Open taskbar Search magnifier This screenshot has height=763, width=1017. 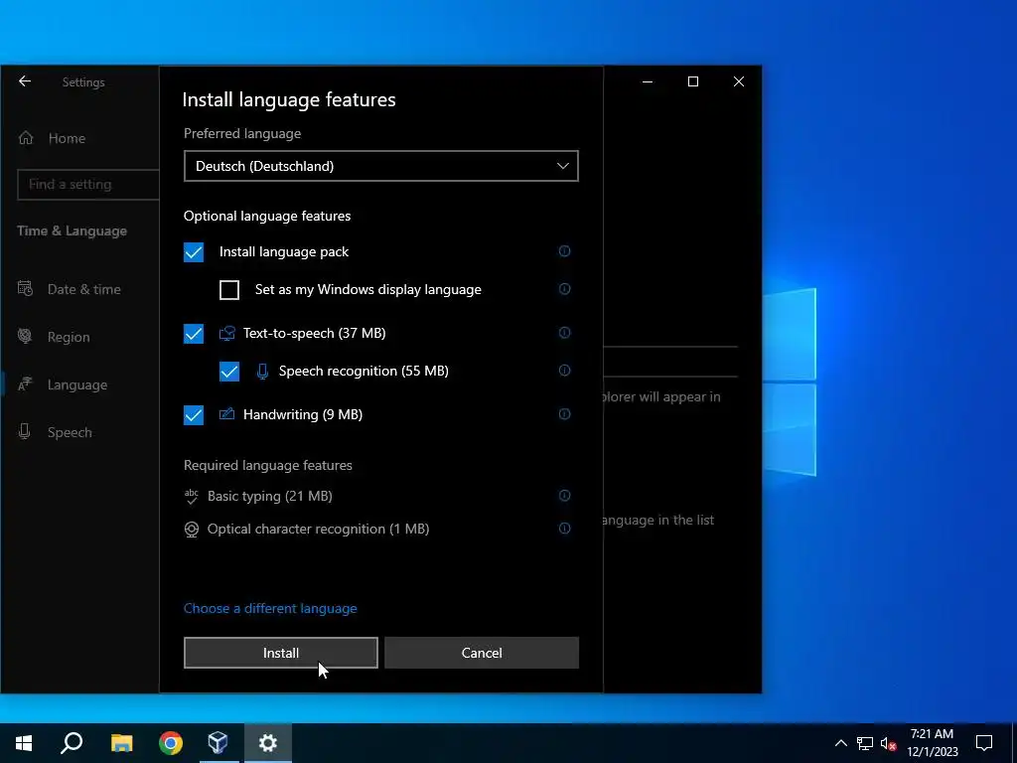72,743
